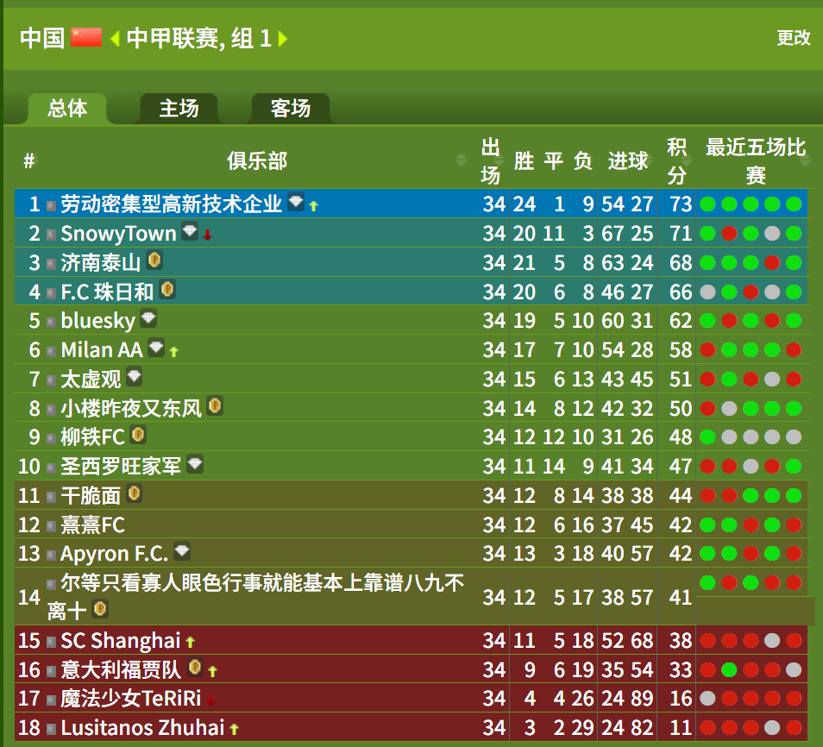823x747 pixels.
Task: Click diamond badge next to SnowyTown
Action: pos(190,230)
